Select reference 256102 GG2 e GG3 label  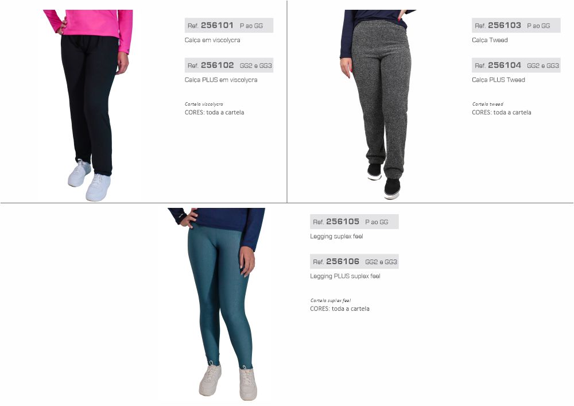229,65
